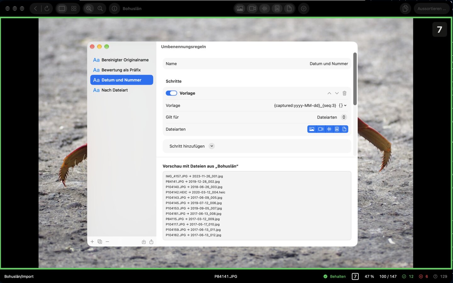Filter by audio in the main toolbar
The image size is (453, 283).
click(265, 8)
